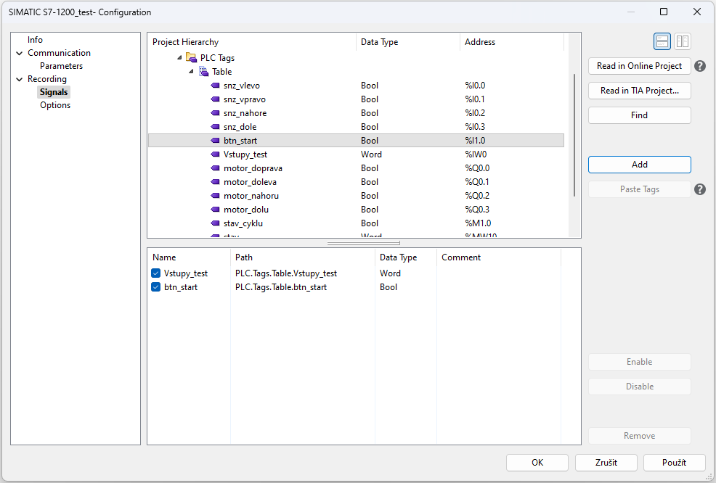Click the snz_vlevo tag icon
The width and height of the screenshot is (716, 483).
point(215,86)
